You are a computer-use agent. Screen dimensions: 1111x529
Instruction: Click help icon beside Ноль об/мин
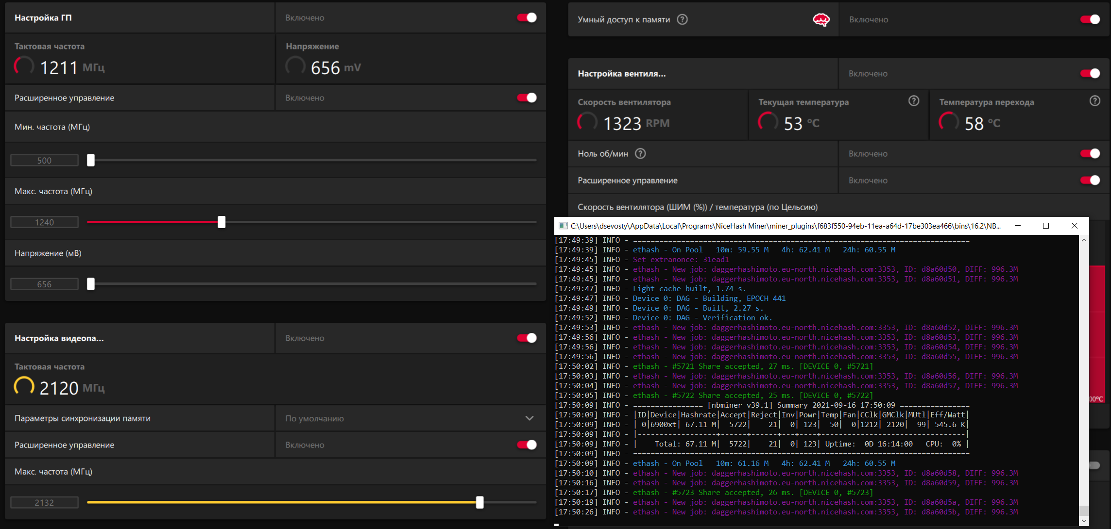(x=640, y=154)
